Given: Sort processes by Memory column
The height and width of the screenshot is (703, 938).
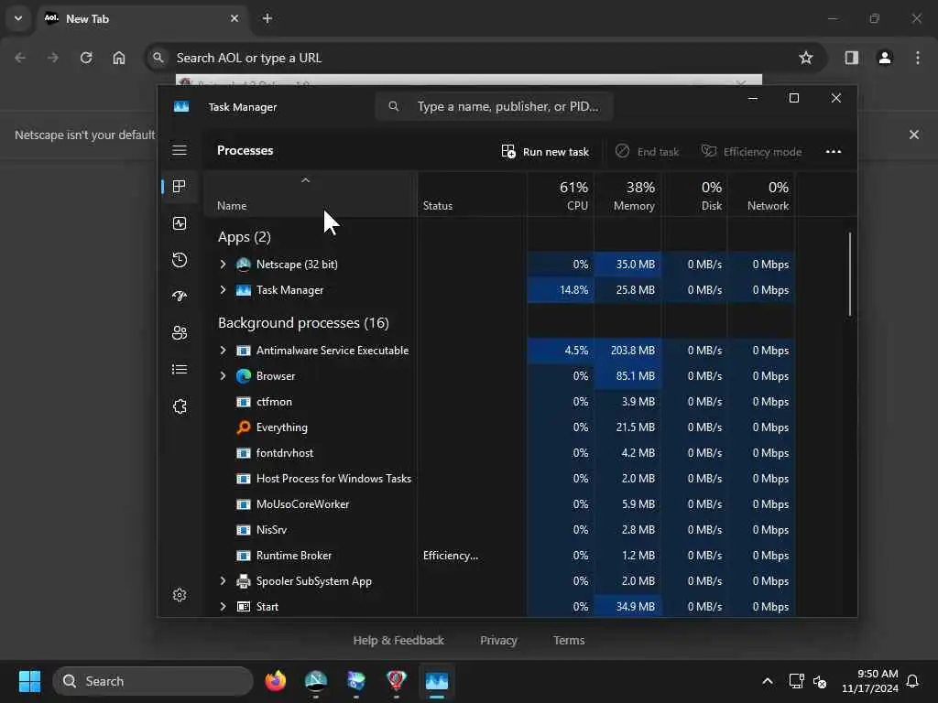Looking at the screenshot, I should [627, 194].
